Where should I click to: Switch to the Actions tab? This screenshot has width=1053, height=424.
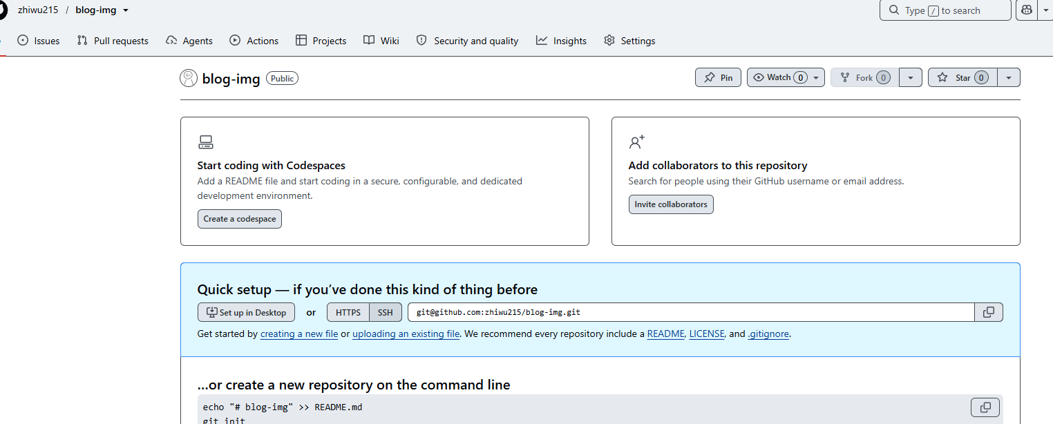tap(254, 41)
